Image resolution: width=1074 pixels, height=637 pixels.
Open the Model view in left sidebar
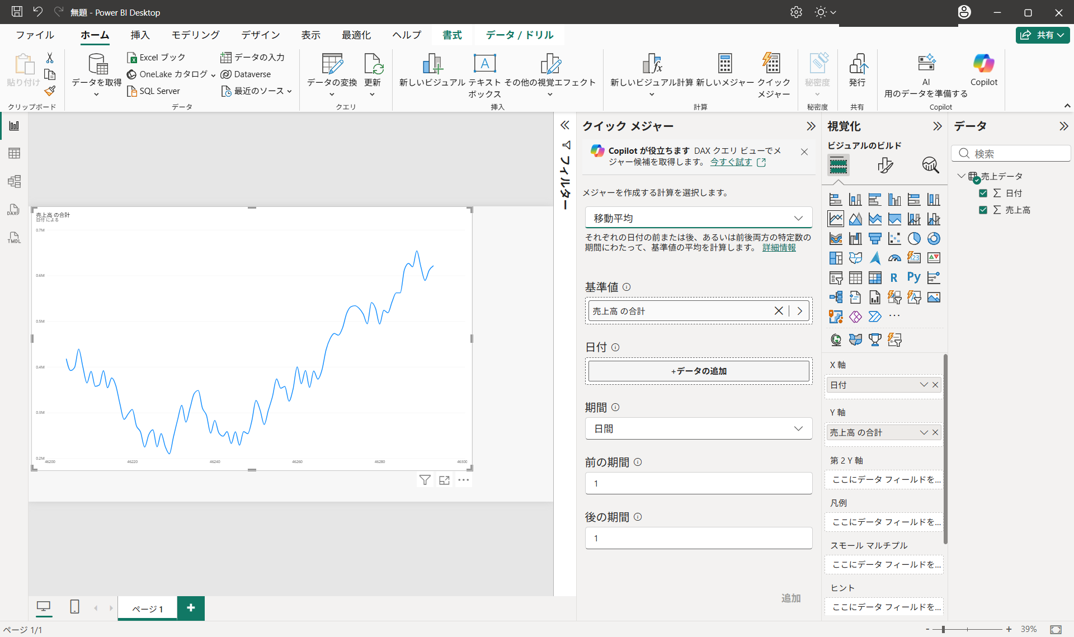tap(14, 181)
